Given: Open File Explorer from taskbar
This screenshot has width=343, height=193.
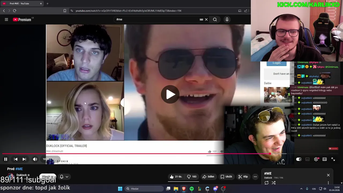Looking at the screenshot, I should [x=176, y=189].
